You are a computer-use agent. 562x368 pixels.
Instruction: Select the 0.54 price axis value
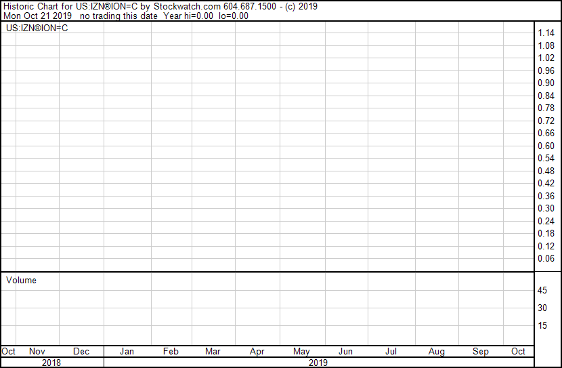pyautogui.click(x=546, y=158)
